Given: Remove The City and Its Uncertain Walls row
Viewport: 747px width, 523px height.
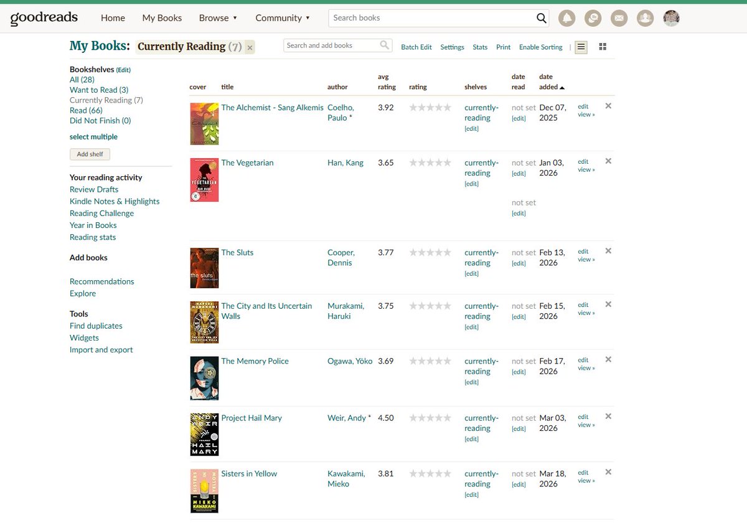Looking at the screenshot, I should click(x=608, y=304).
